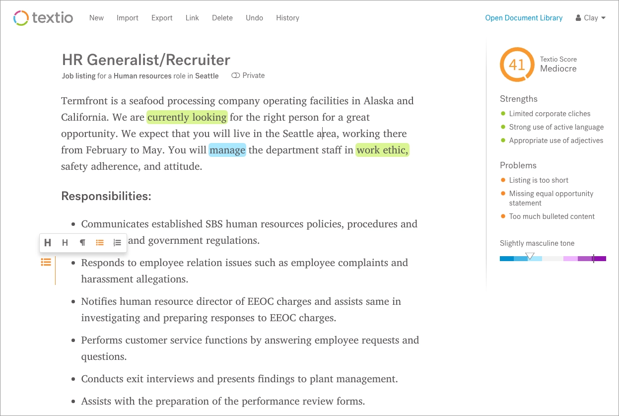Apply numbered list formatting
This screenshot has width=619, height=416.
click(x=117, y=243)
